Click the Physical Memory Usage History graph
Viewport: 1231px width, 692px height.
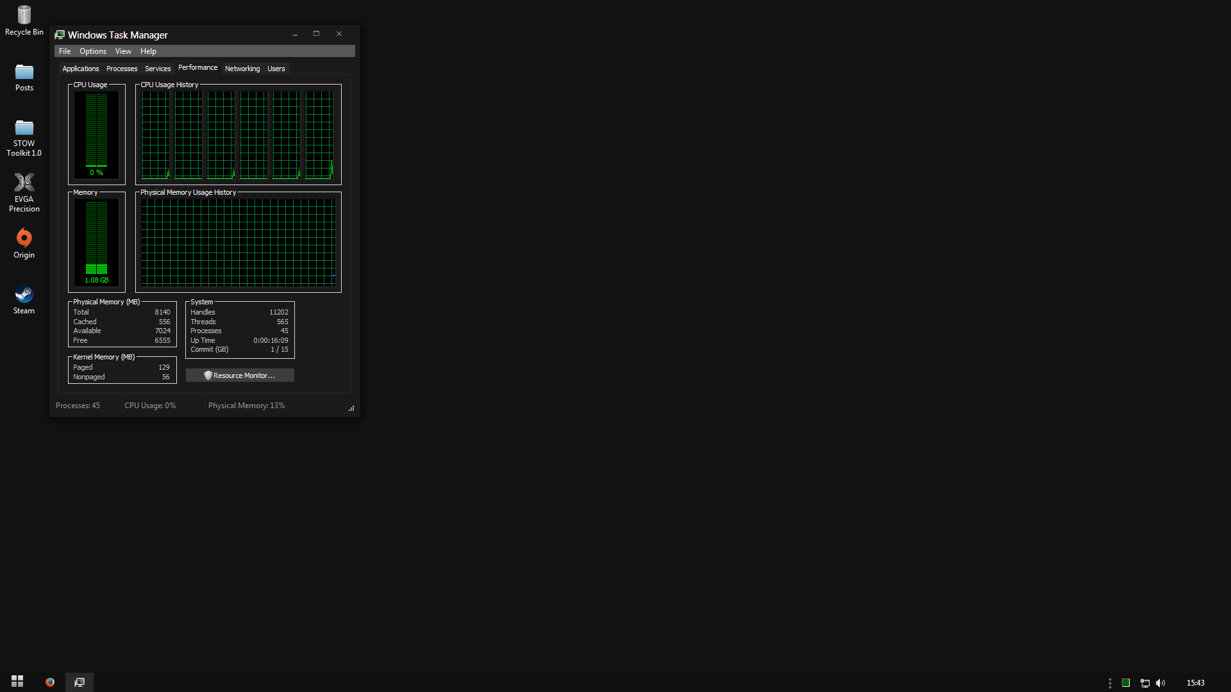coord(239,242)
